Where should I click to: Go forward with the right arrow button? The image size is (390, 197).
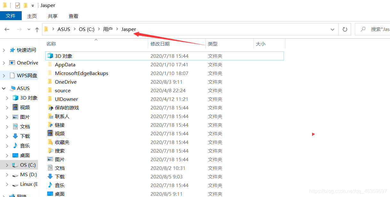click(x=19, y=29)
